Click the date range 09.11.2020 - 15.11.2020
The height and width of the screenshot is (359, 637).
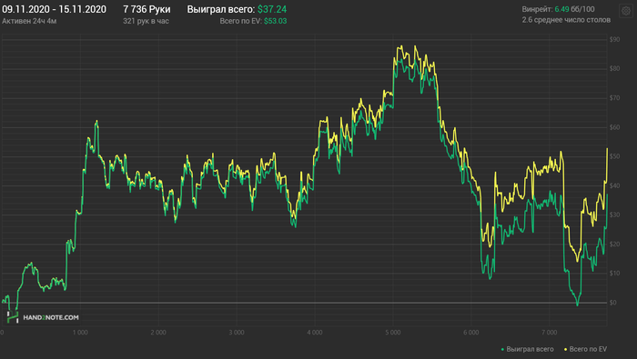click(54, 9)
